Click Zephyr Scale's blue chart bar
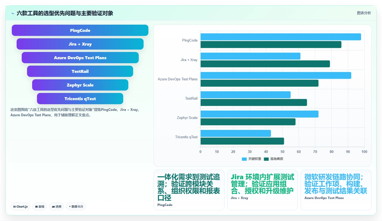The image size is (382, 221). 259,114
